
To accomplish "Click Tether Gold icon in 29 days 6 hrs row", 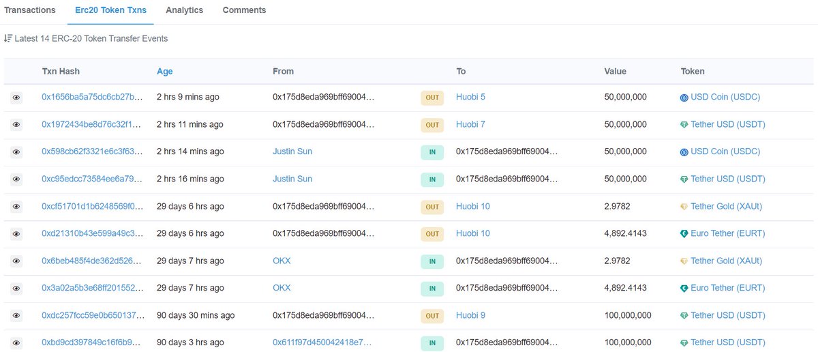I will pyautogui.click(x=684, y=207).
